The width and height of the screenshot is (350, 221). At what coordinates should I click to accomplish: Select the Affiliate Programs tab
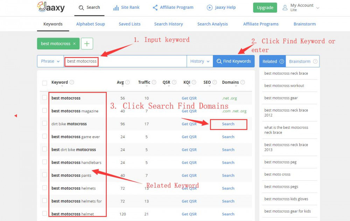click(261, 24)
